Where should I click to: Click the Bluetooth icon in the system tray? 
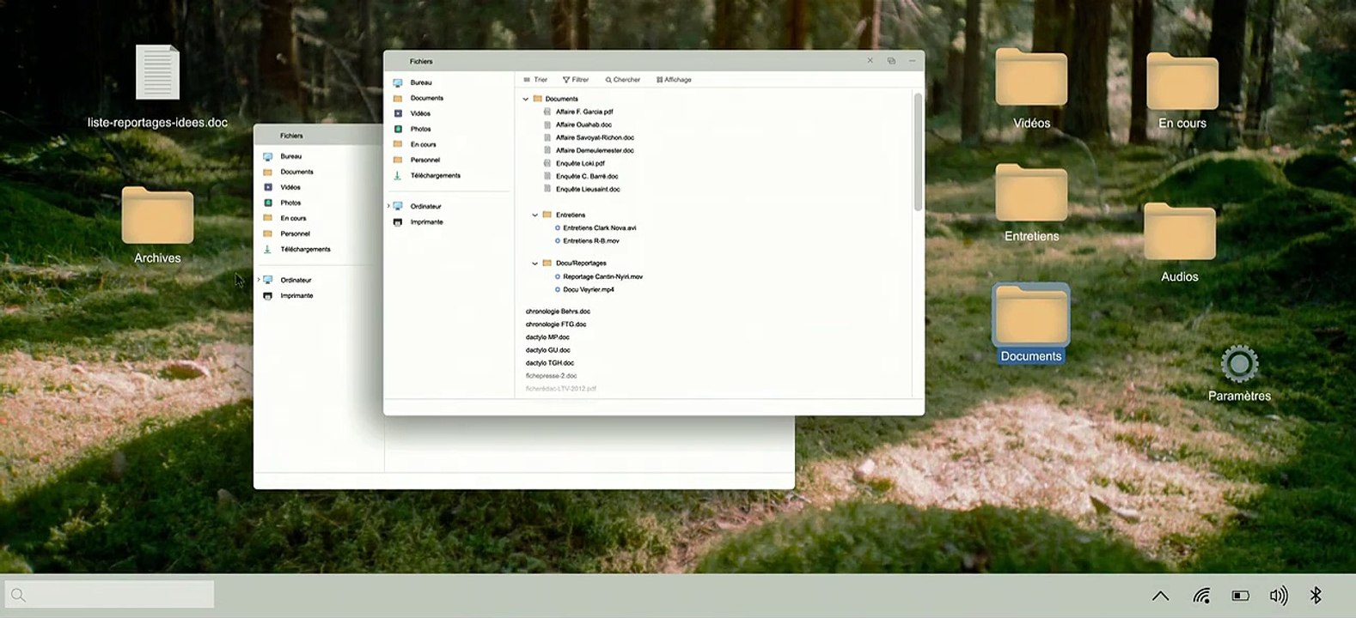click(1315, 596)
